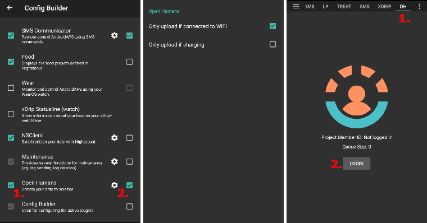Click 'Synchronizes your data with Nightscout' text

[x=58, y=142]
